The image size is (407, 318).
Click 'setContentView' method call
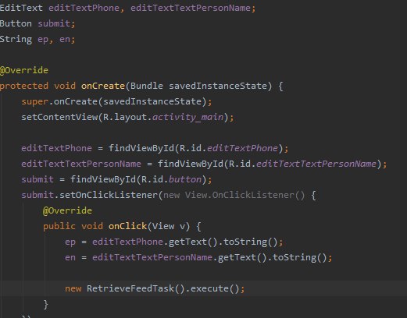coord(59,117)
